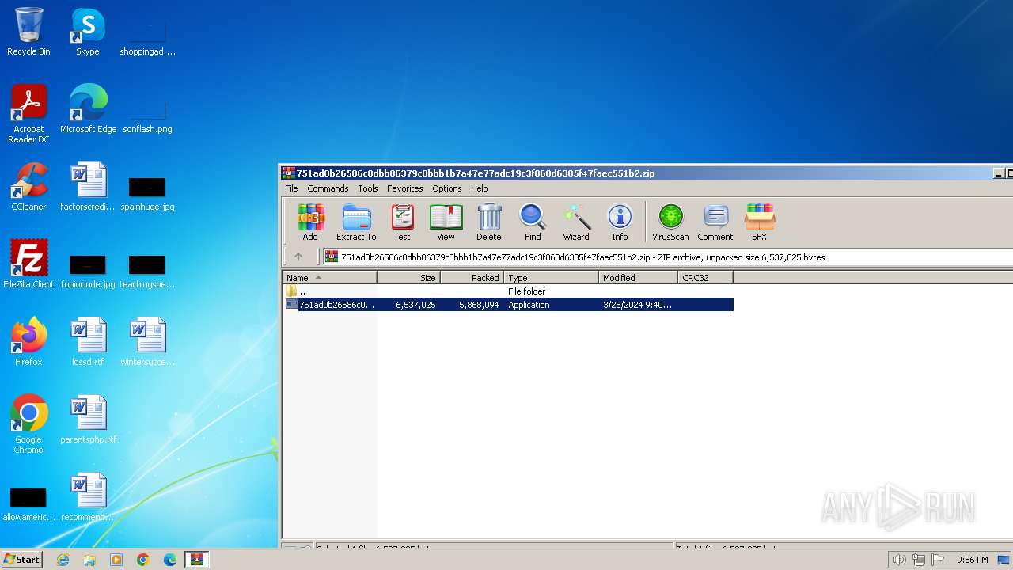This screenshot has height=570, width=1013.
Task: Open the Commands menu
Action: (x=328, y=188)
